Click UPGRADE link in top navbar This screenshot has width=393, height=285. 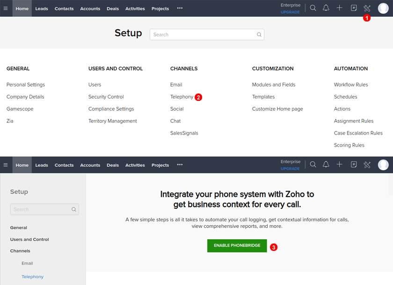pos(290,12)
